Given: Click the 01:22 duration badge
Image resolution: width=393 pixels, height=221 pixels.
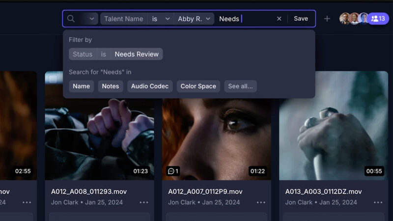Looking at the screenshot, I should (257, 171).
